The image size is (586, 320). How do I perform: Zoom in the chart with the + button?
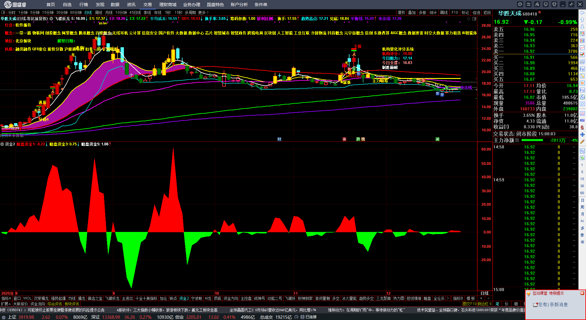(481, 299)
